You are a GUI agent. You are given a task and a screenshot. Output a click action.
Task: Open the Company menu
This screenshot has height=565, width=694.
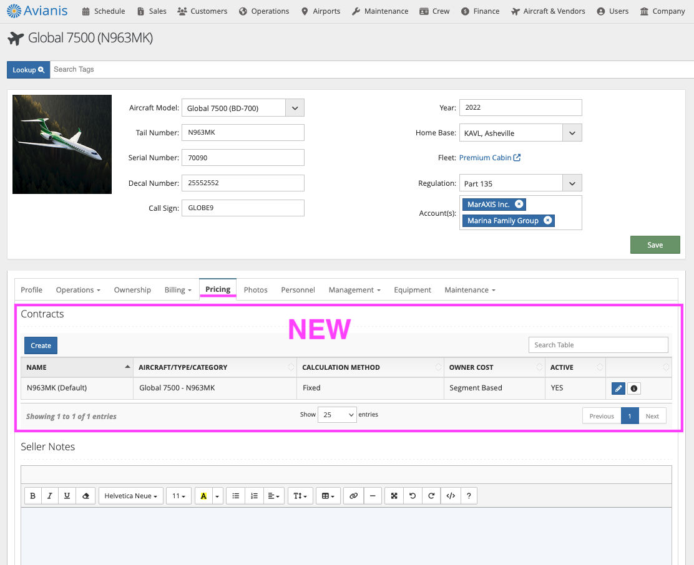(663, 11)
